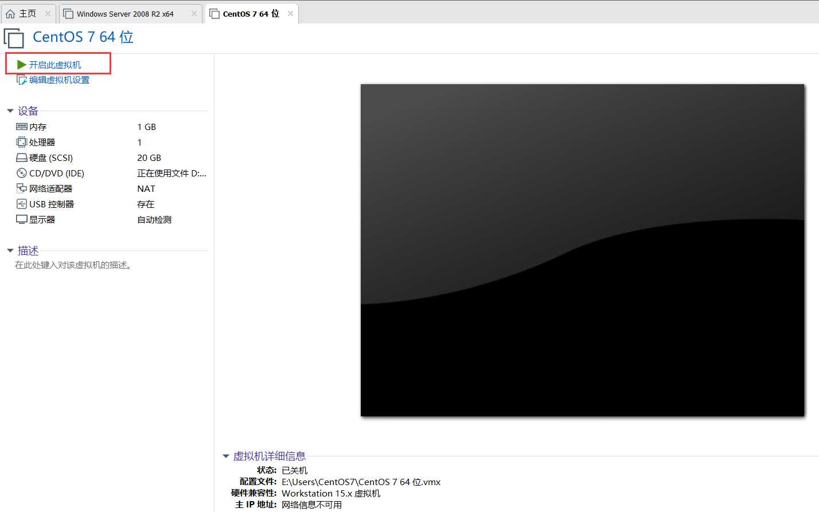The height and width of the screenshot is (512, 819).
Task: Click the green play icon to power on
Action: click(x=22, y=65)
